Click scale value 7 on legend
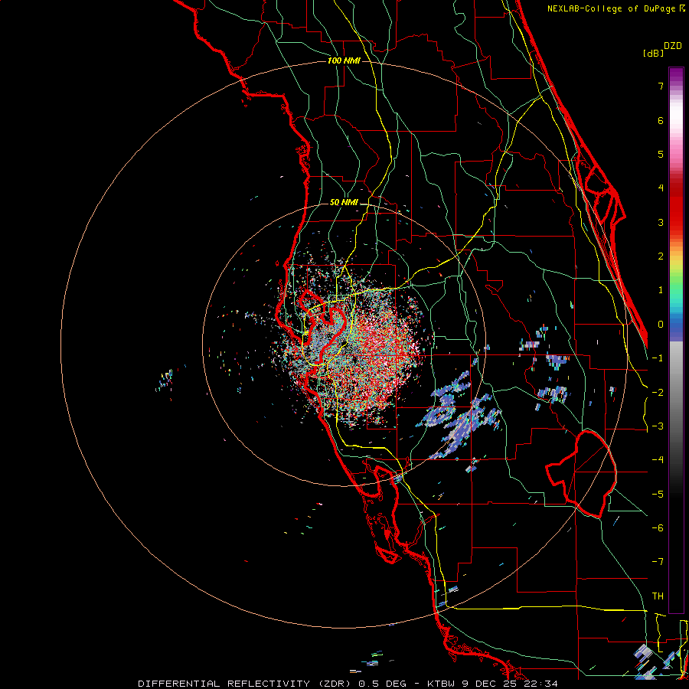 click(x=661, y=86)
